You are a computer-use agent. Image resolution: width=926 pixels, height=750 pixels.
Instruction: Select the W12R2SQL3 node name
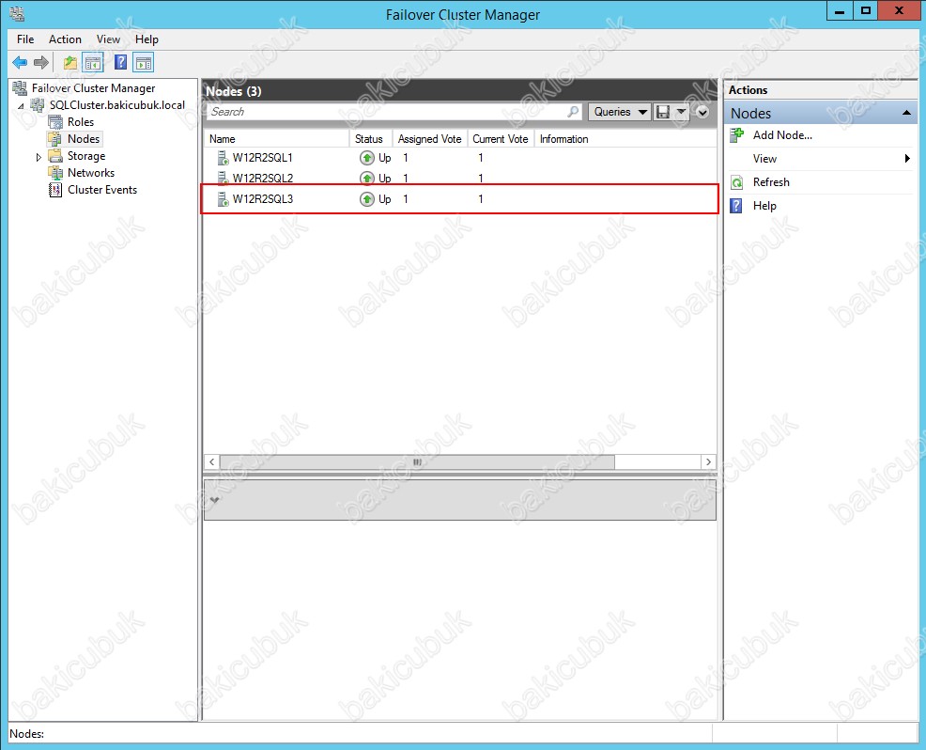tap(263, 199)
